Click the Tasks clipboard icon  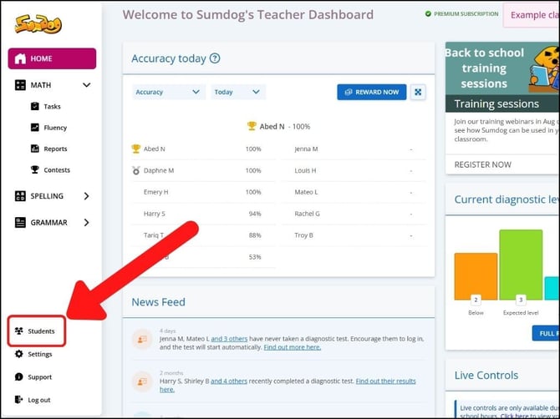click(x=34, y=106)
